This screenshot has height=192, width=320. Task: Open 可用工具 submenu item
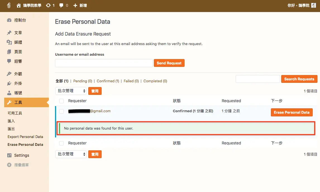pos(15,113)
